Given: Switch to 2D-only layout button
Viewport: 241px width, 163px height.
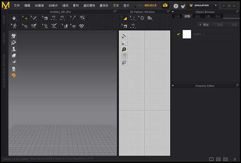Looking at the screenshot, I should (225, 159).
